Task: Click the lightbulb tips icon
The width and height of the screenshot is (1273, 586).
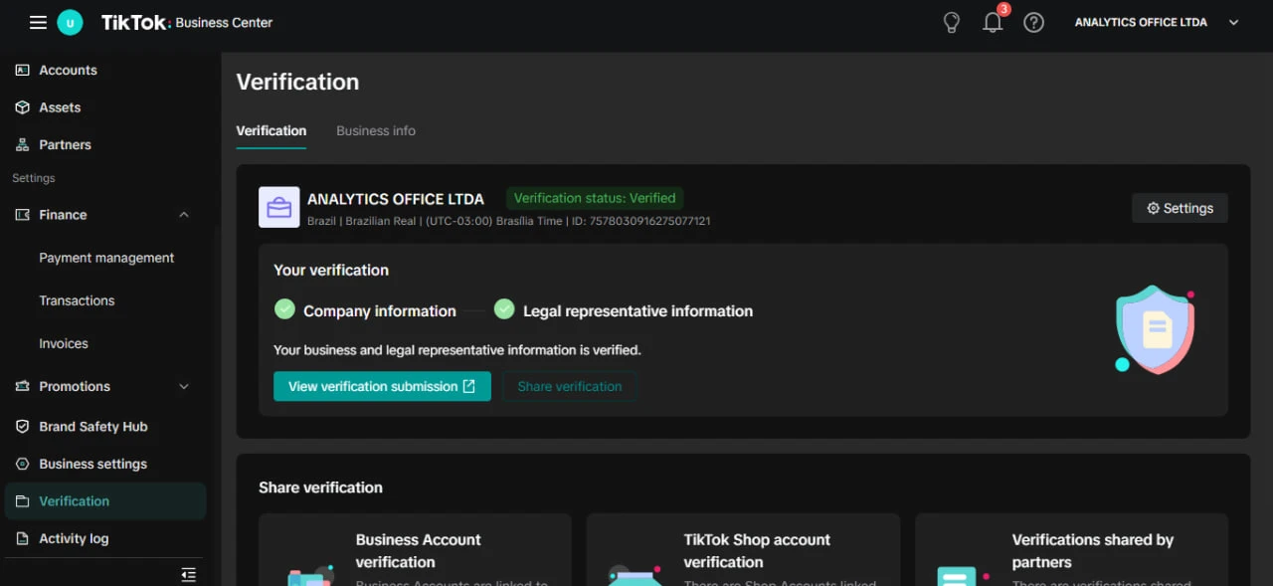Action: click(x=952, y=22)
